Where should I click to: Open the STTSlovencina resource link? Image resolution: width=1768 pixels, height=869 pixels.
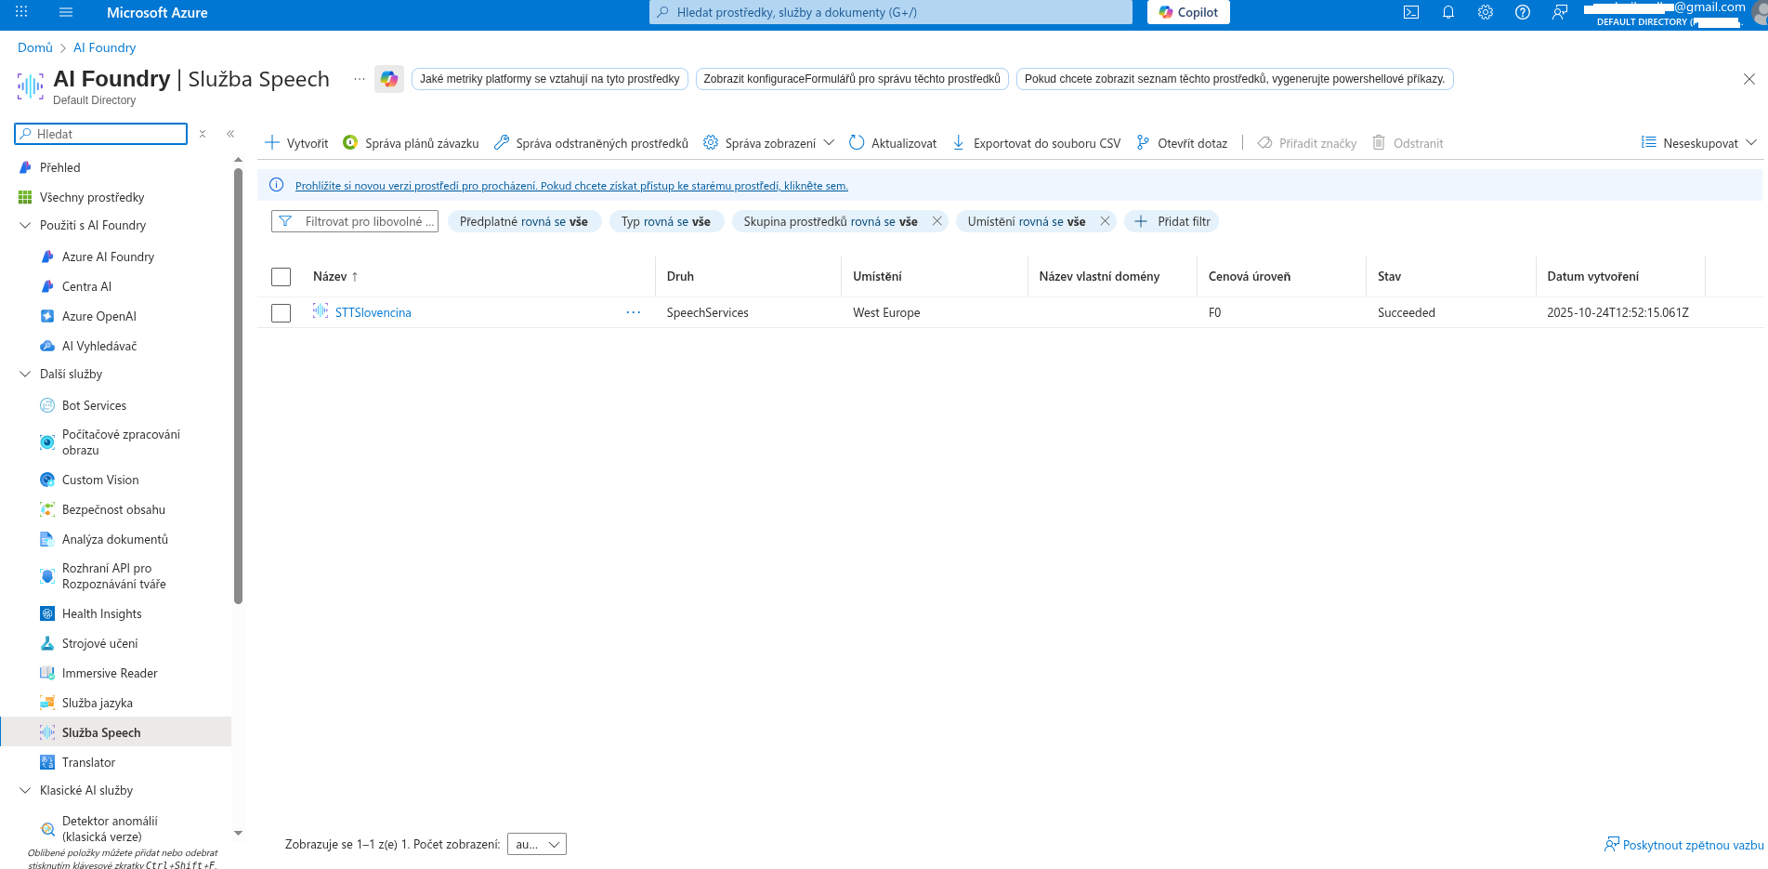(373, 312)
